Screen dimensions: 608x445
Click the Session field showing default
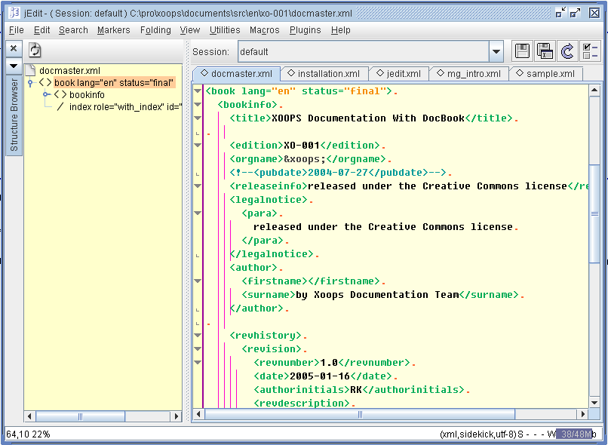364,51
